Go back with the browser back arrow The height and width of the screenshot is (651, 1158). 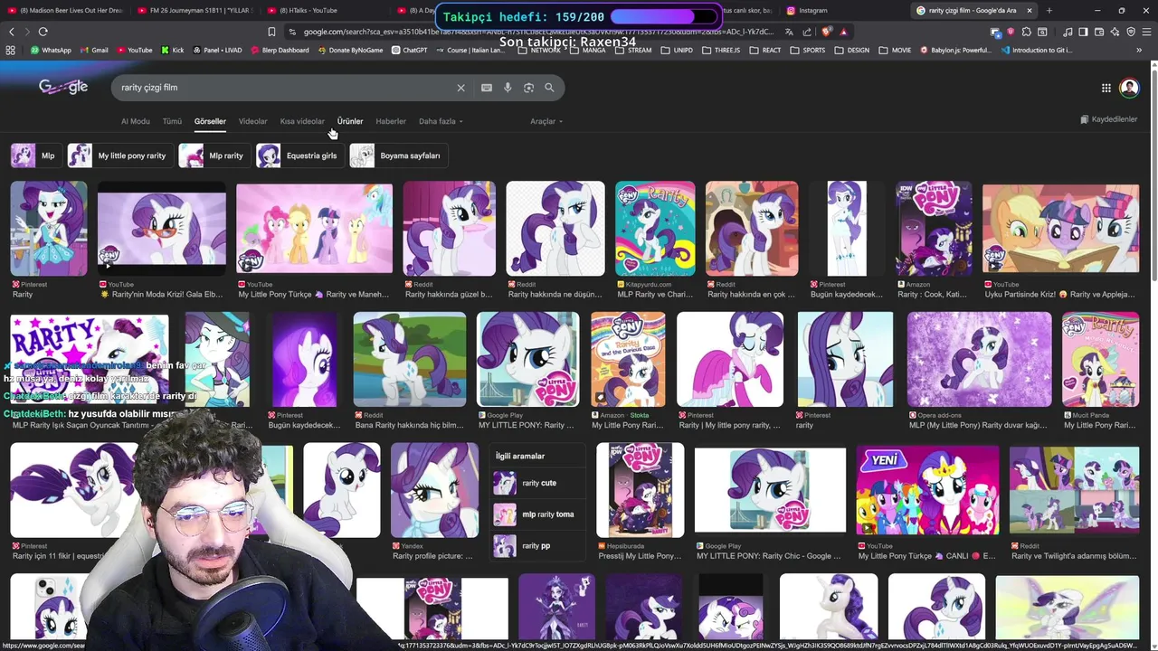(12, 32)
